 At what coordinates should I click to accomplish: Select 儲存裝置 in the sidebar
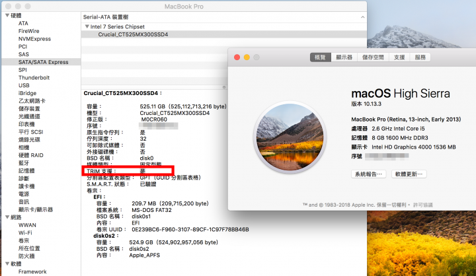(x=29, y=108)
